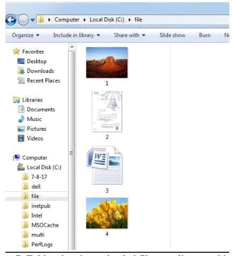Select Computer in the navigation tree

coord(35,158)
